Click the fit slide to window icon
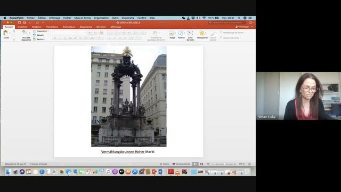 249,164
